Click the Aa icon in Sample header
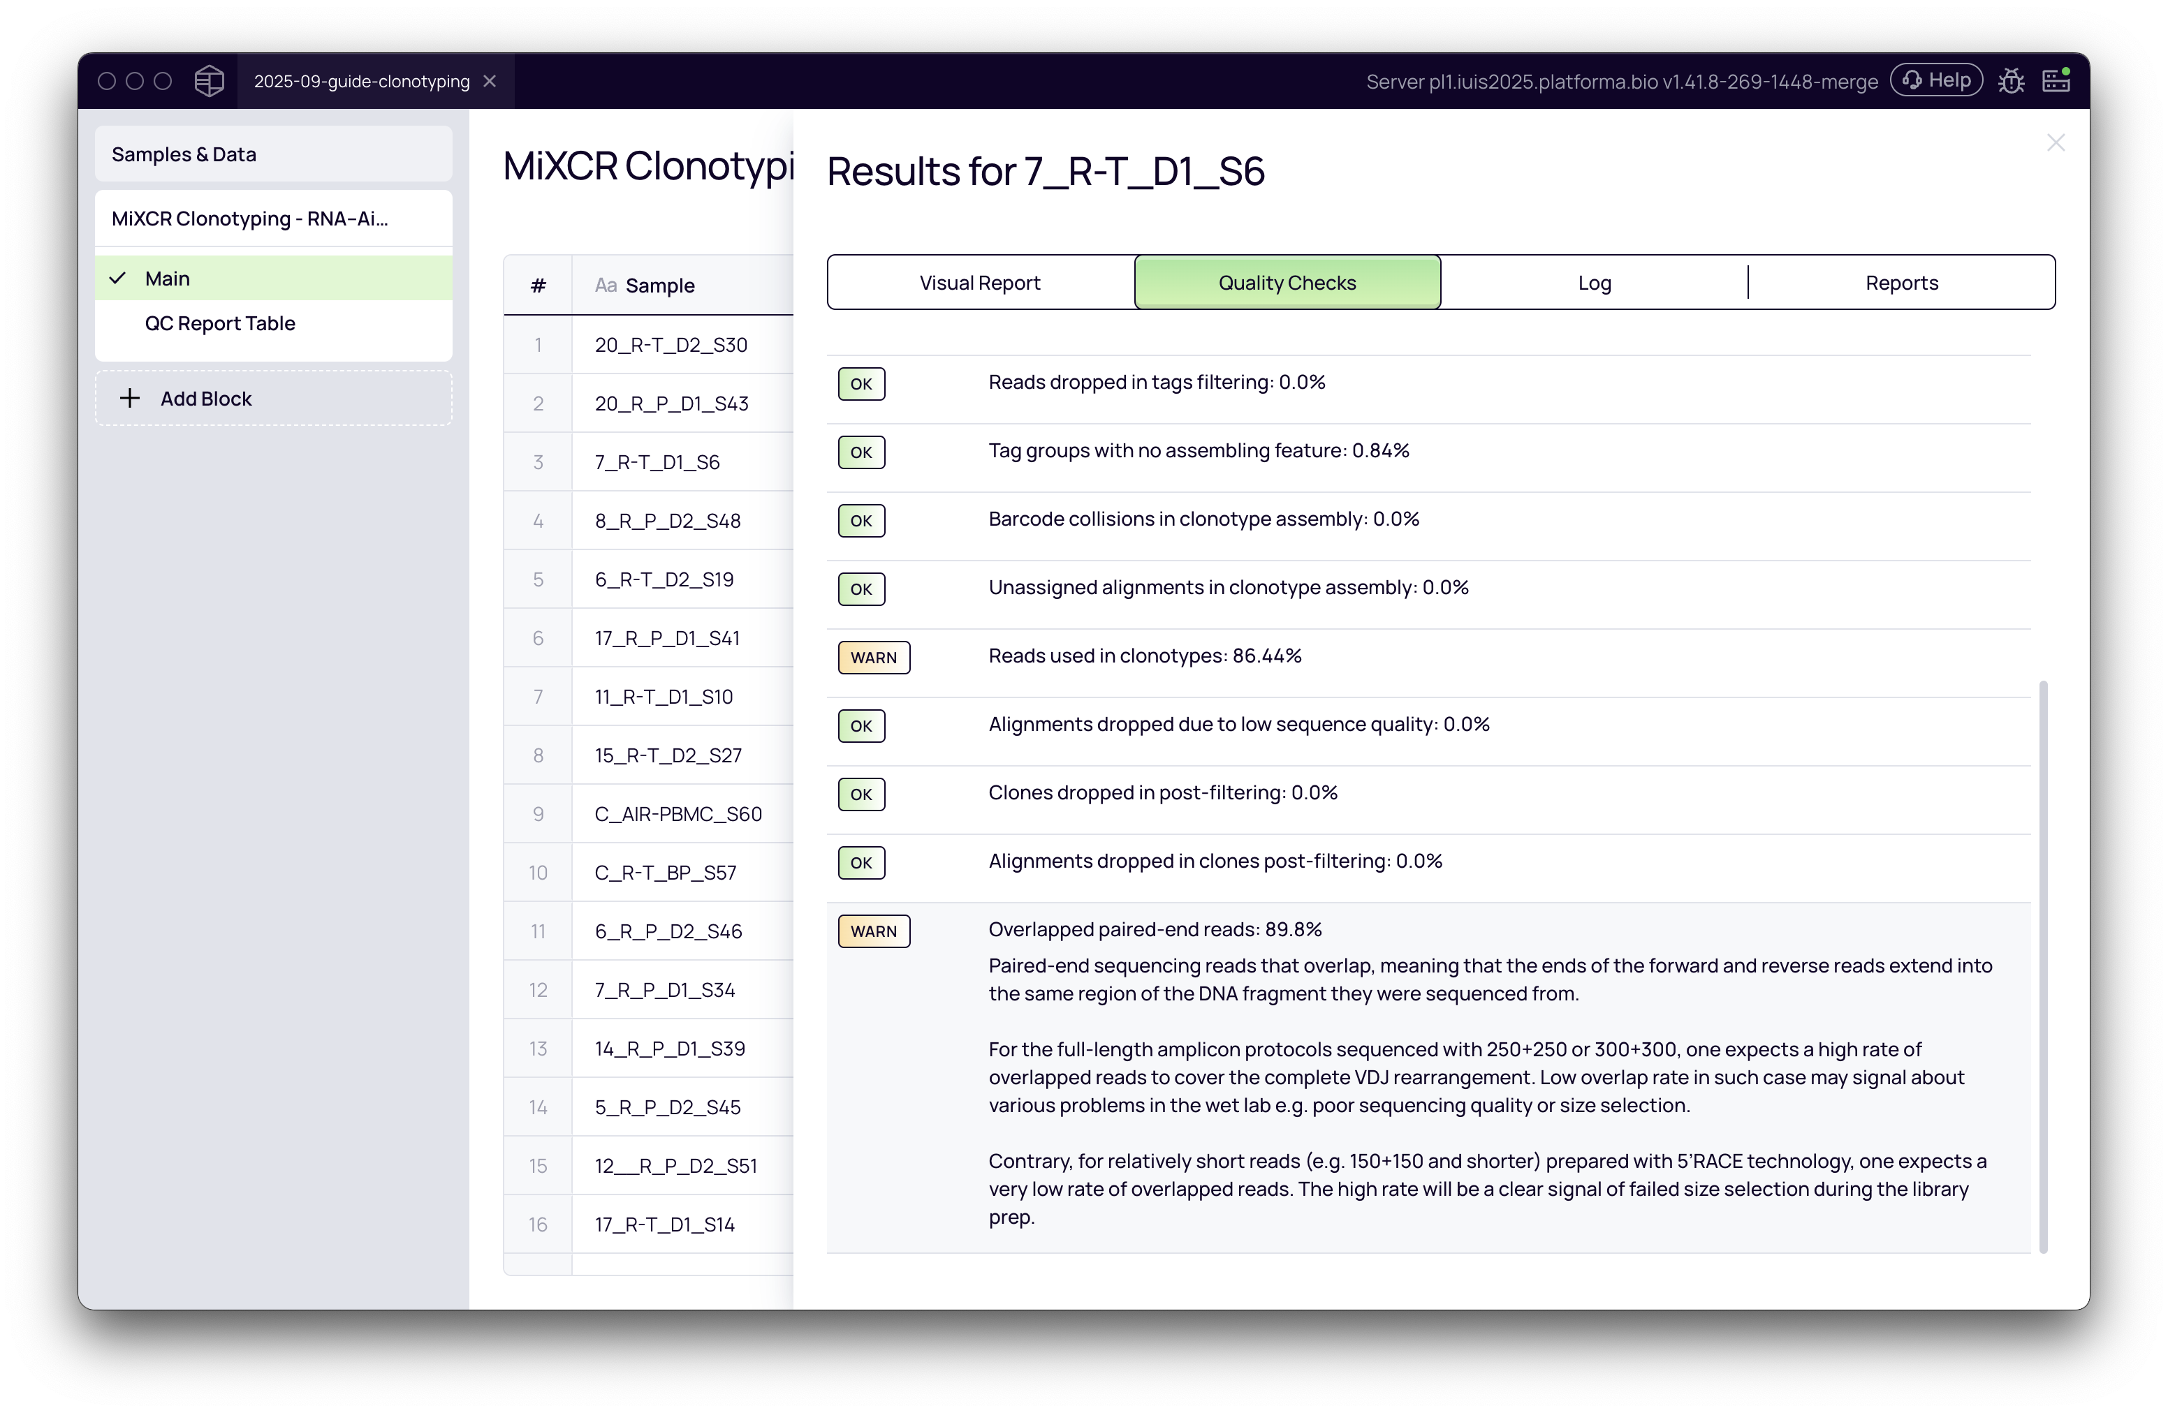 click(x=605, y=286)
